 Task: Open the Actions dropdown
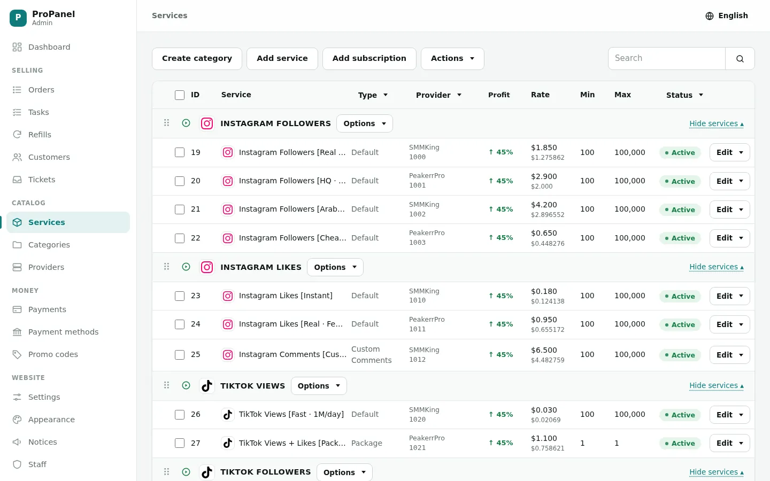click(452, 59)
